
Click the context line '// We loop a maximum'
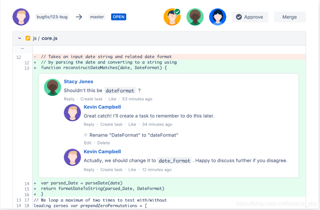169,200
